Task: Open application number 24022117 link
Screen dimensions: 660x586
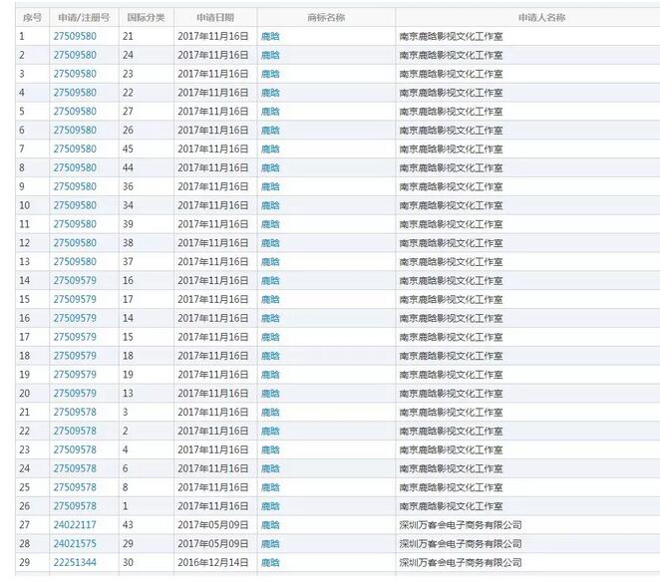Action: click(75, 524)
